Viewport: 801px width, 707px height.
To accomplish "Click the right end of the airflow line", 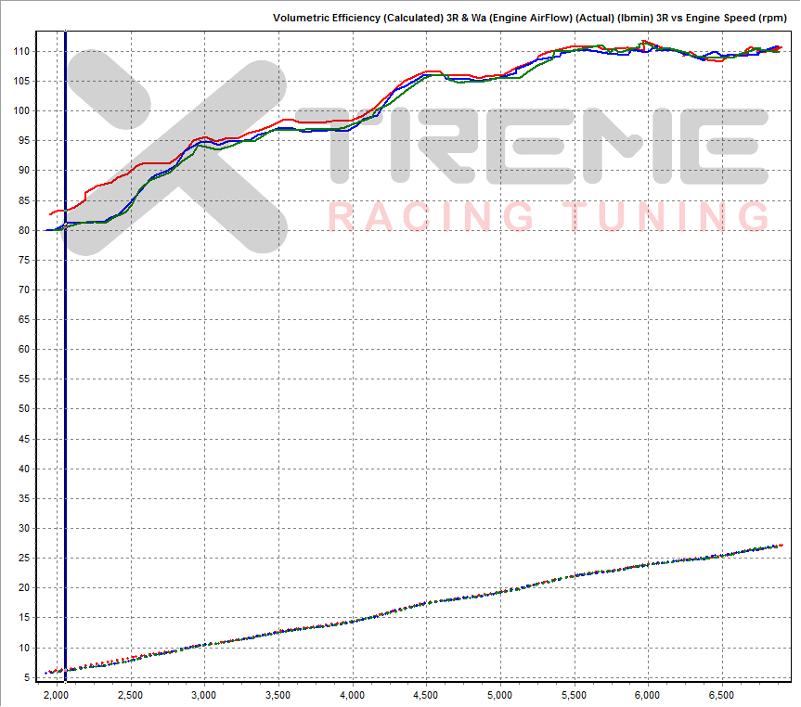I will click(x=781, y=545).
